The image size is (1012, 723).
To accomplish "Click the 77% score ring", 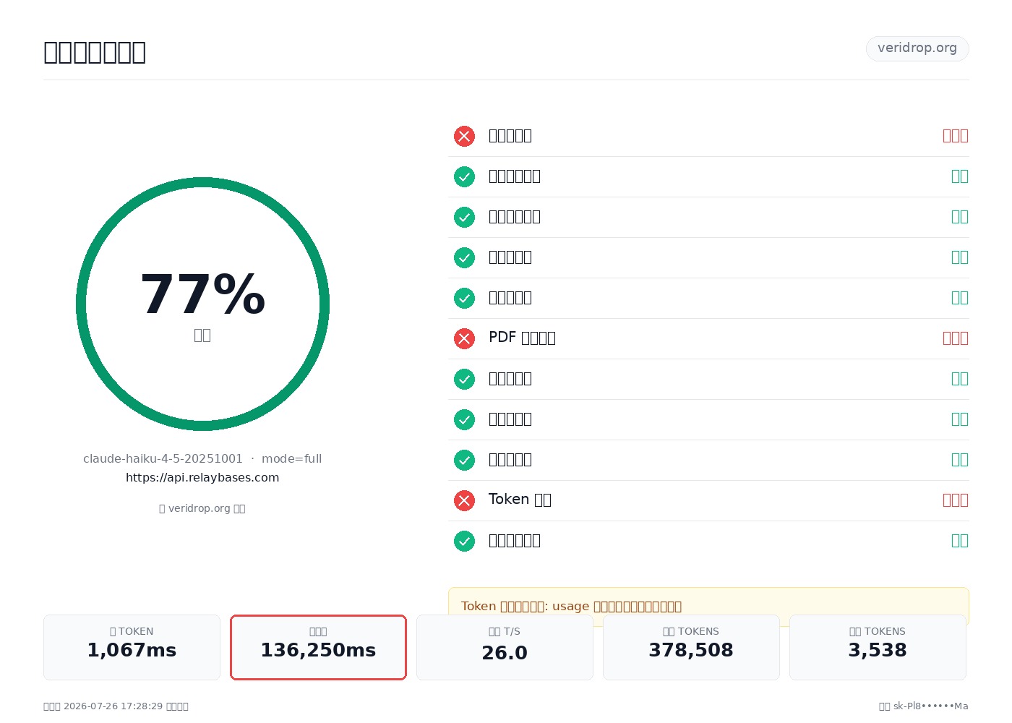I will (202, 304).
